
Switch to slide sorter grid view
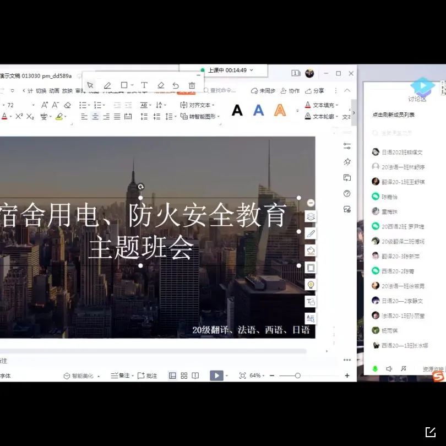point(184,376)
